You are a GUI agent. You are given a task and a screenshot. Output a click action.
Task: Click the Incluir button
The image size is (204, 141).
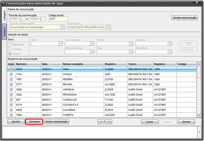click(x=150, y=122)
